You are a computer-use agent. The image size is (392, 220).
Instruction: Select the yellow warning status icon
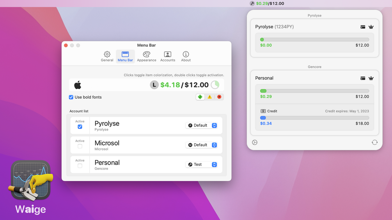209,97
